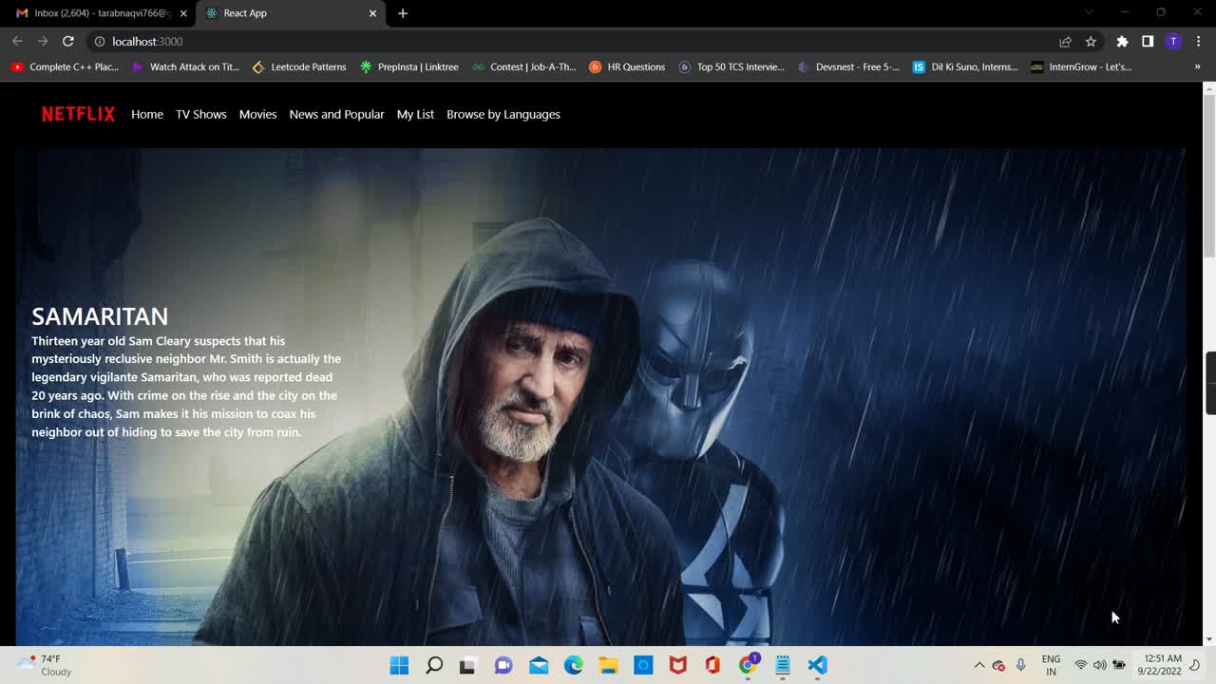Open Devsnest bookmark
This screenshot has height=684, width=1216.
point(848,66)
